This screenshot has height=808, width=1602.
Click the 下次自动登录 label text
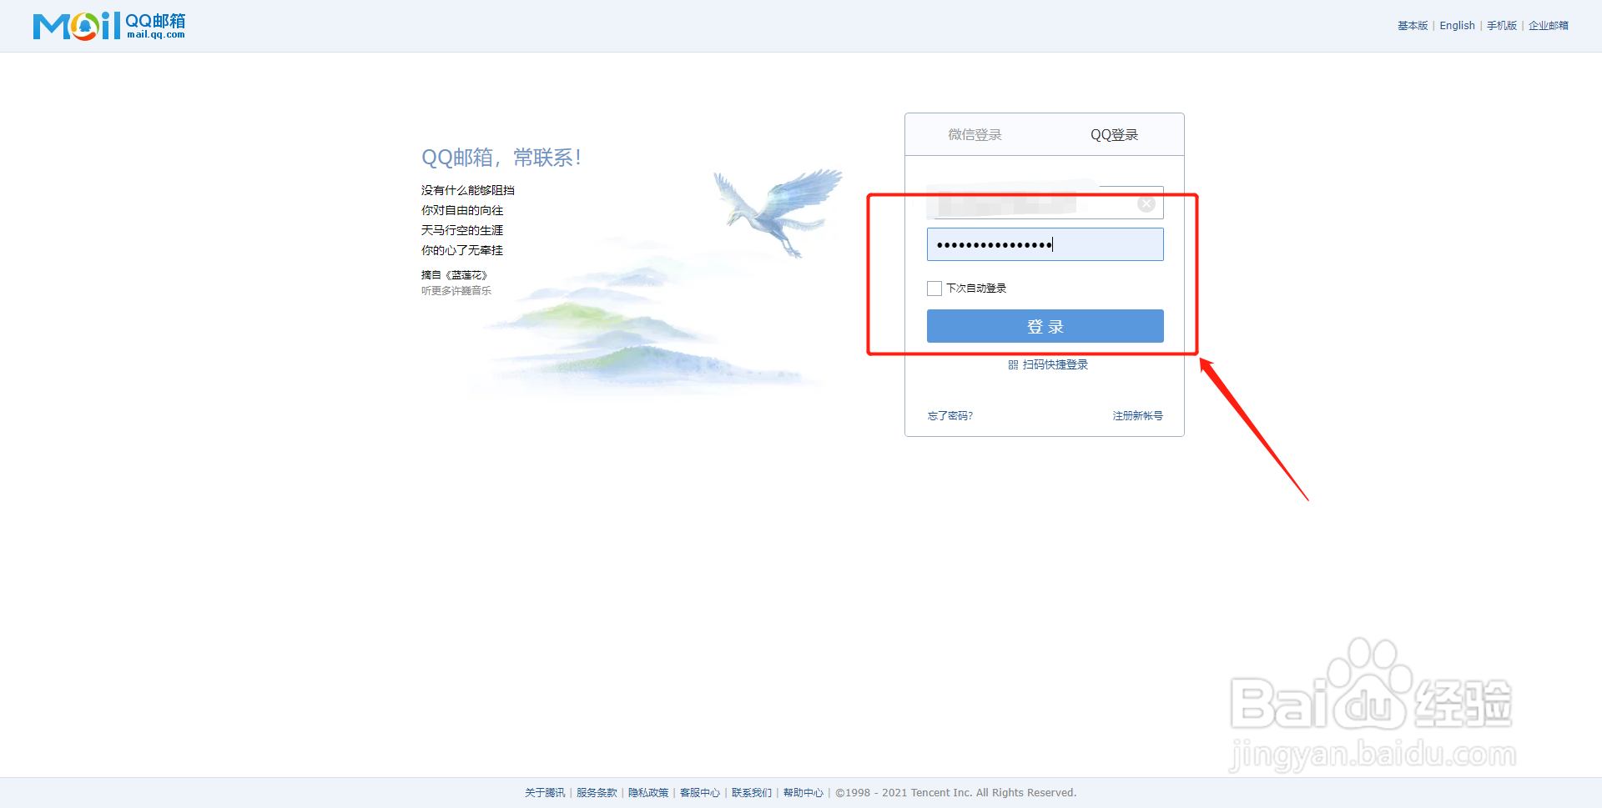(976, 289)
